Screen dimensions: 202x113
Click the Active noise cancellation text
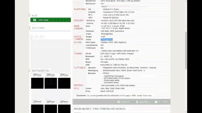tap(120, 51)
